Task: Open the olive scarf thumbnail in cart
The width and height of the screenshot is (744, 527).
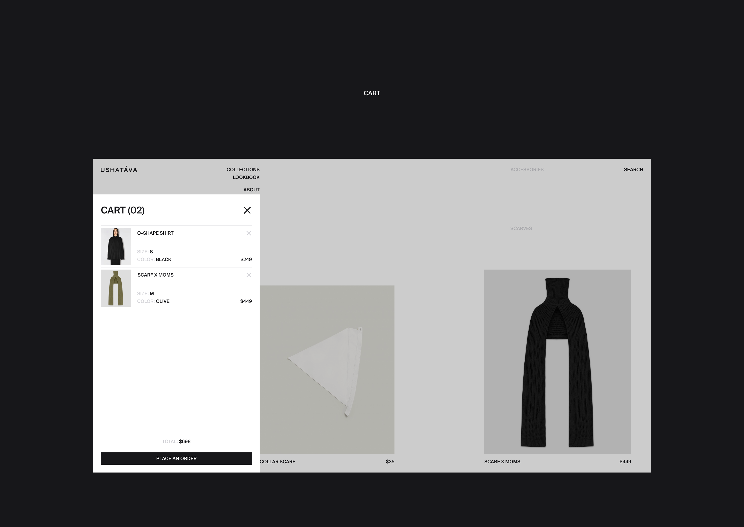Action: click(116, 288)
